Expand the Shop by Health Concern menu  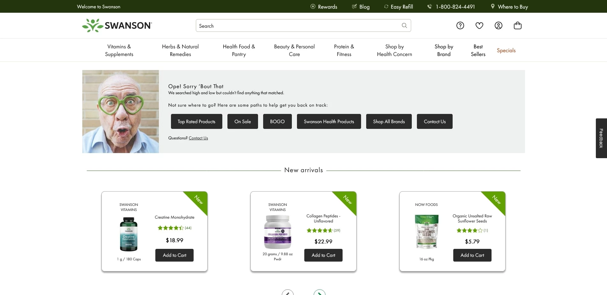click(x=394, y=50)
